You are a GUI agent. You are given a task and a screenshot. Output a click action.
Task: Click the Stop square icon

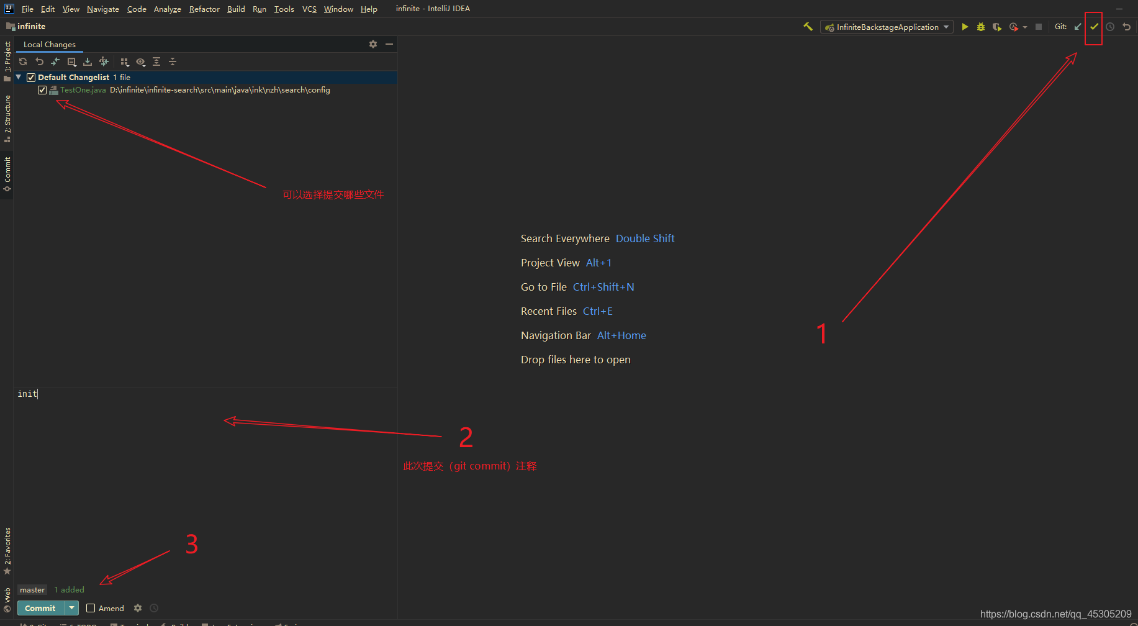click(1039, 27)
